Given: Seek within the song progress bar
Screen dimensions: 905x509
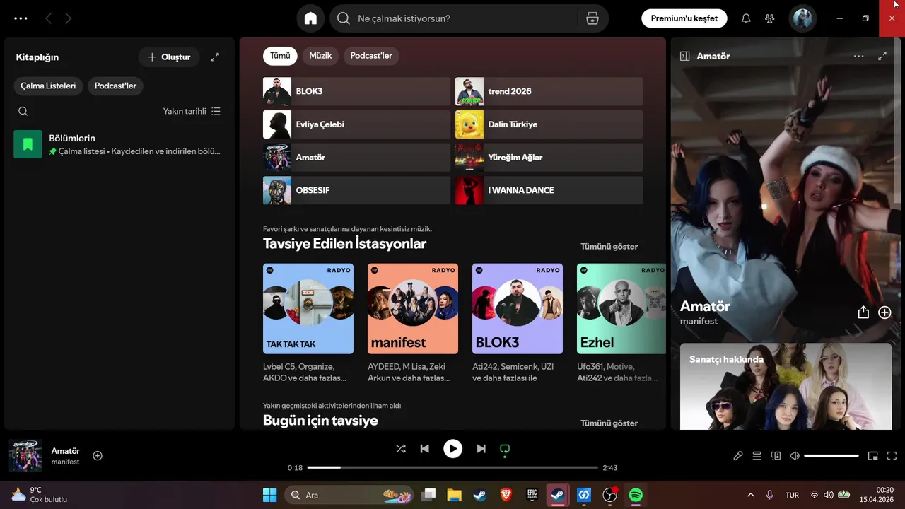Looking at the screenshot, I should pos(452,468).
